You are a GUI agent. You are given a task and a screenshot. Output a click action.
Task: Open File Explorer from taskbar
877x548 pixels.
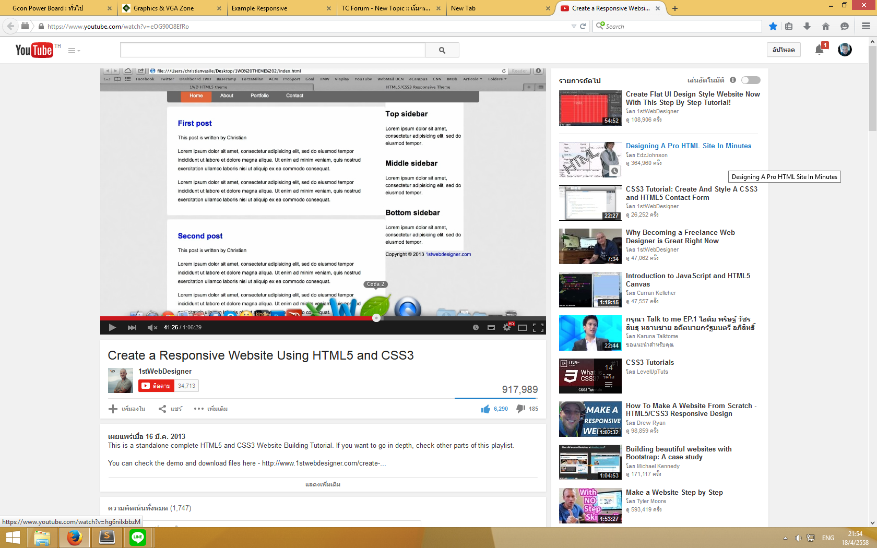42,538
